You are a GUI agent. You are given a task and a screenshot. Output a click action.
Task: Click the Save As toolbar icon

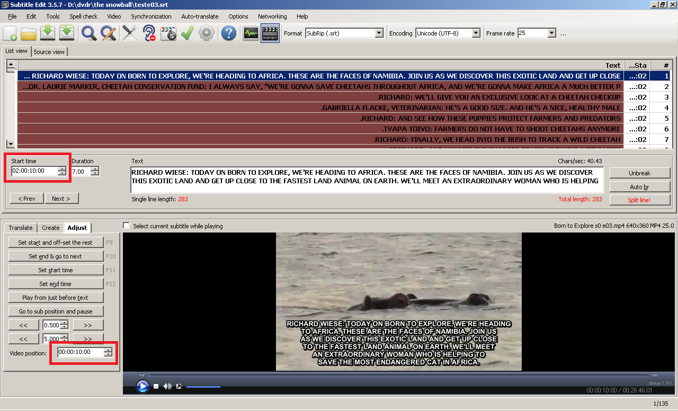(x=67, y=33)
